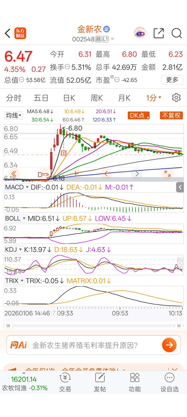Tap the plus zoom-in chart control

tap(76, 174)
